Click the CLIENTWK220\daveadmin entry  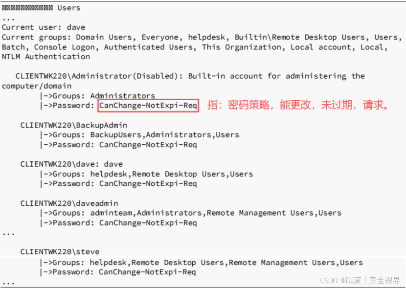tap(69, 203)
